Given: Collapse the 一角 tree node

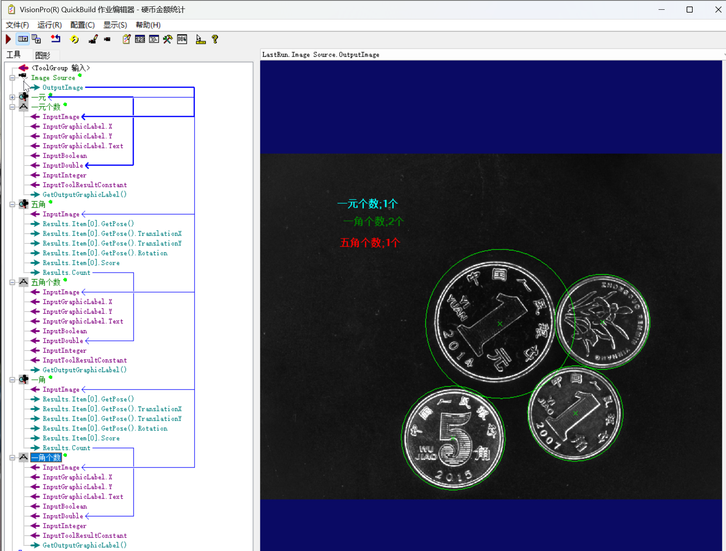Looking at the screenshot, I should 12,380.
